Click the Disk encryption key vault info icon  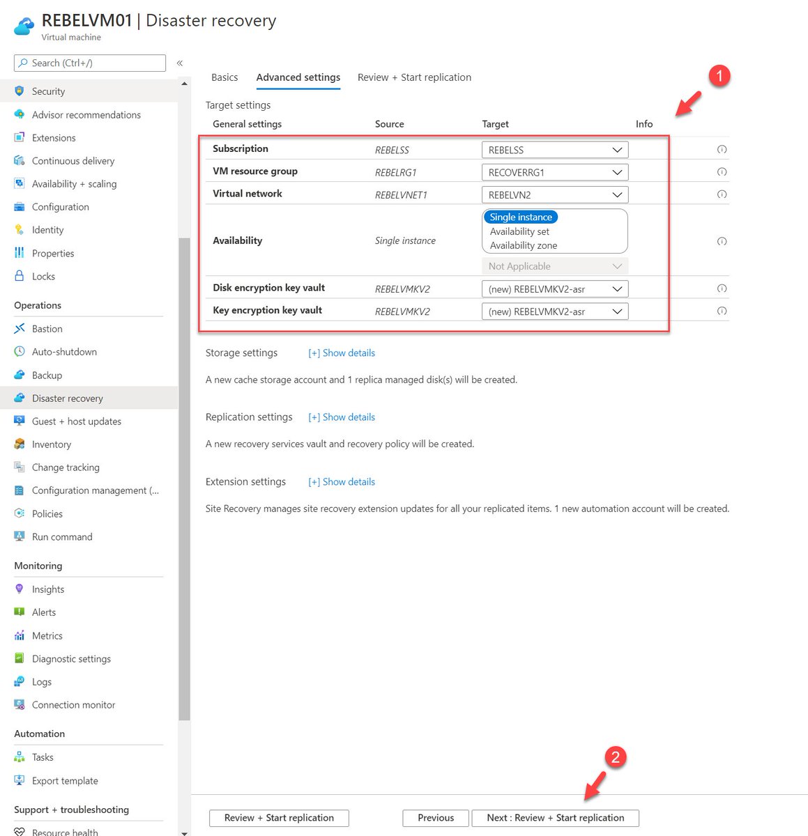722,288
